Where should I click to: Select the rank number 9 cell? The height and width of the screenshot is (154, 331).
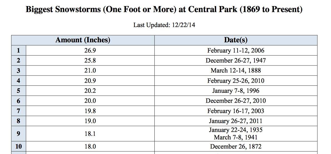18,133
